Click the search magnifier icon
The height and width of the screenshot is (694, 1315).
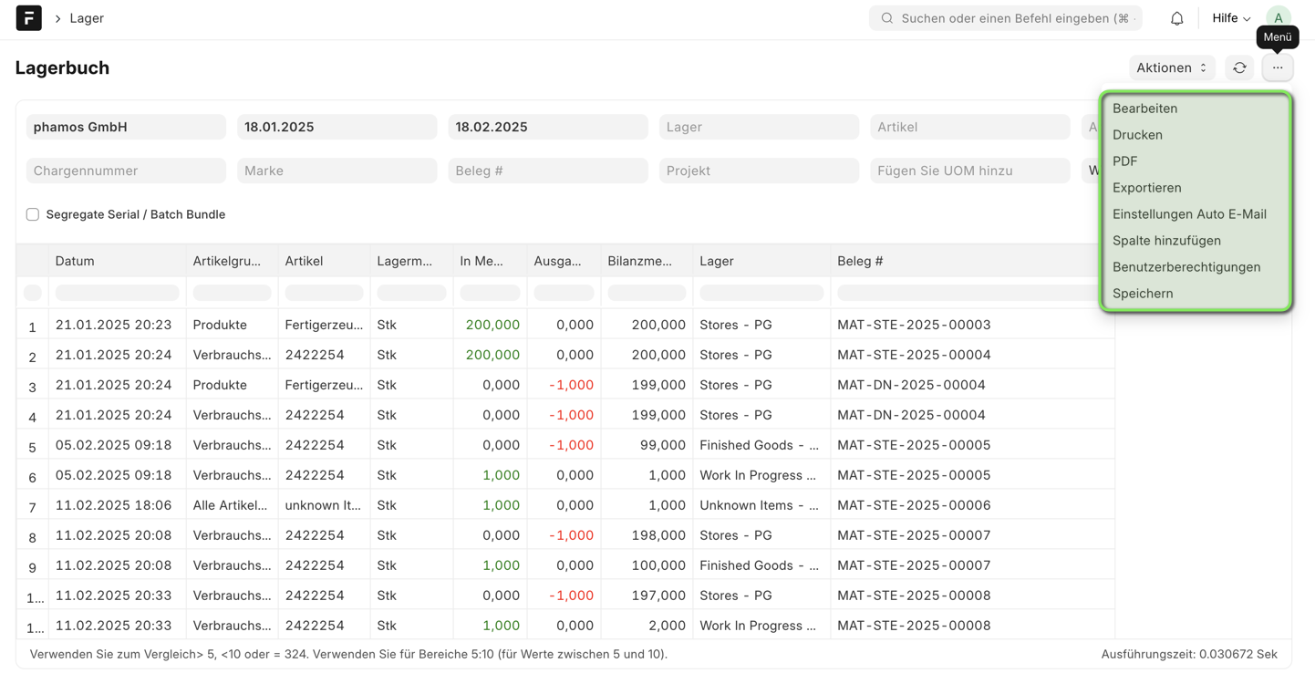tap(886, 18)
